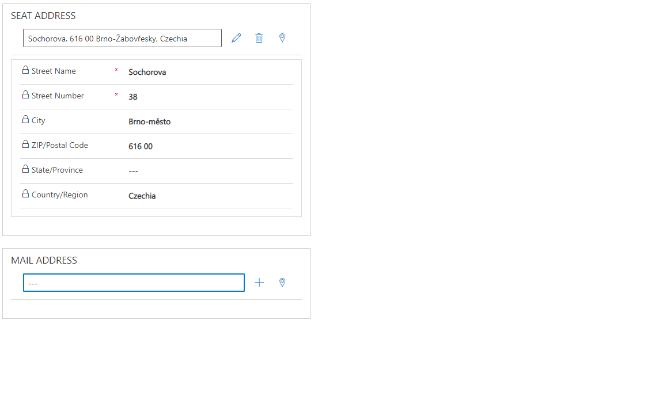Image resolution: width=670 pixels, height=396 pixels.
Task: Select the City value Brno-město
Action: 150,121
